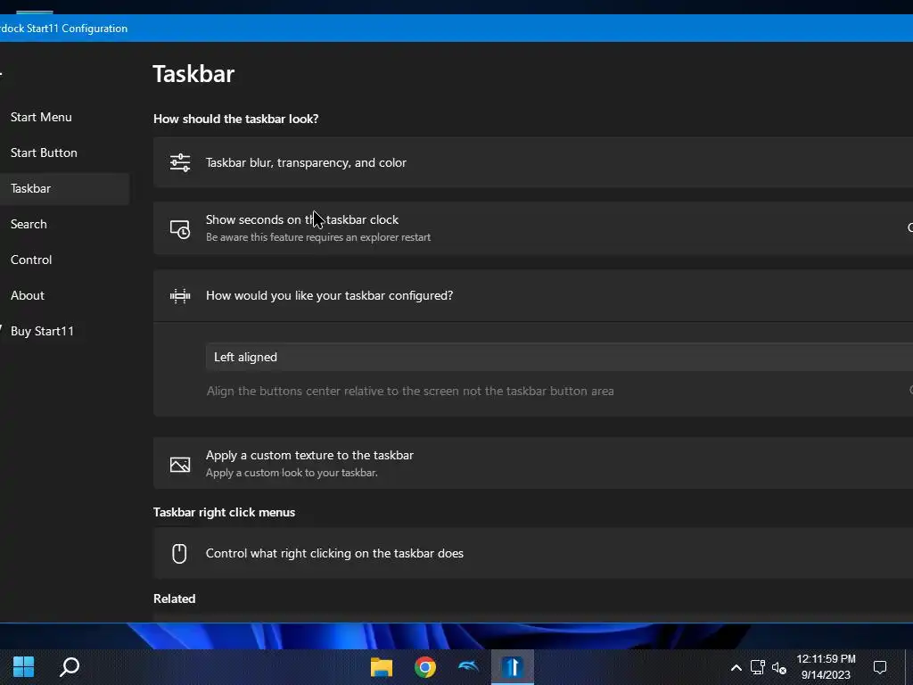Screen dimensions: 913x685
Task: Expand How would you like your taskbar configured
Action: 533,295
